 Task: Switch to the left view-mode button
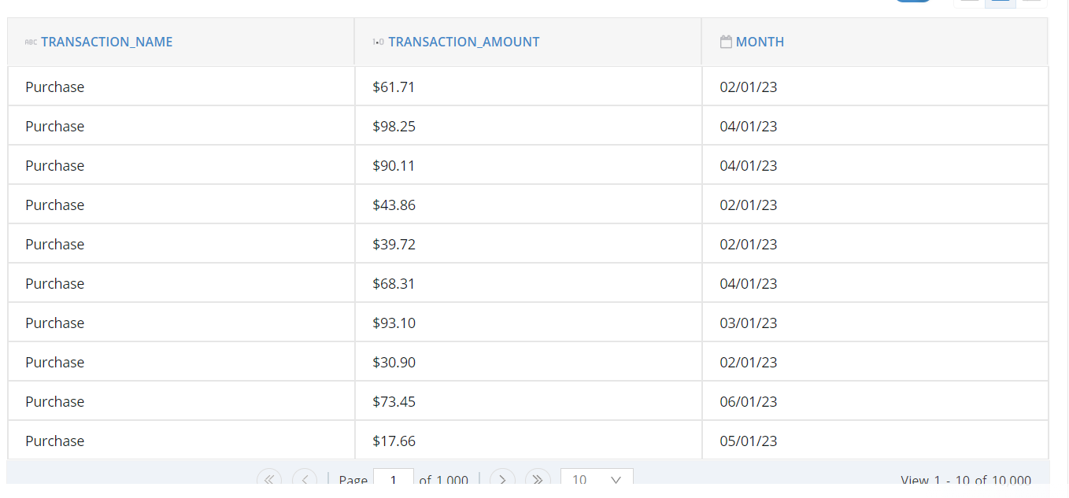click(970, 2)
